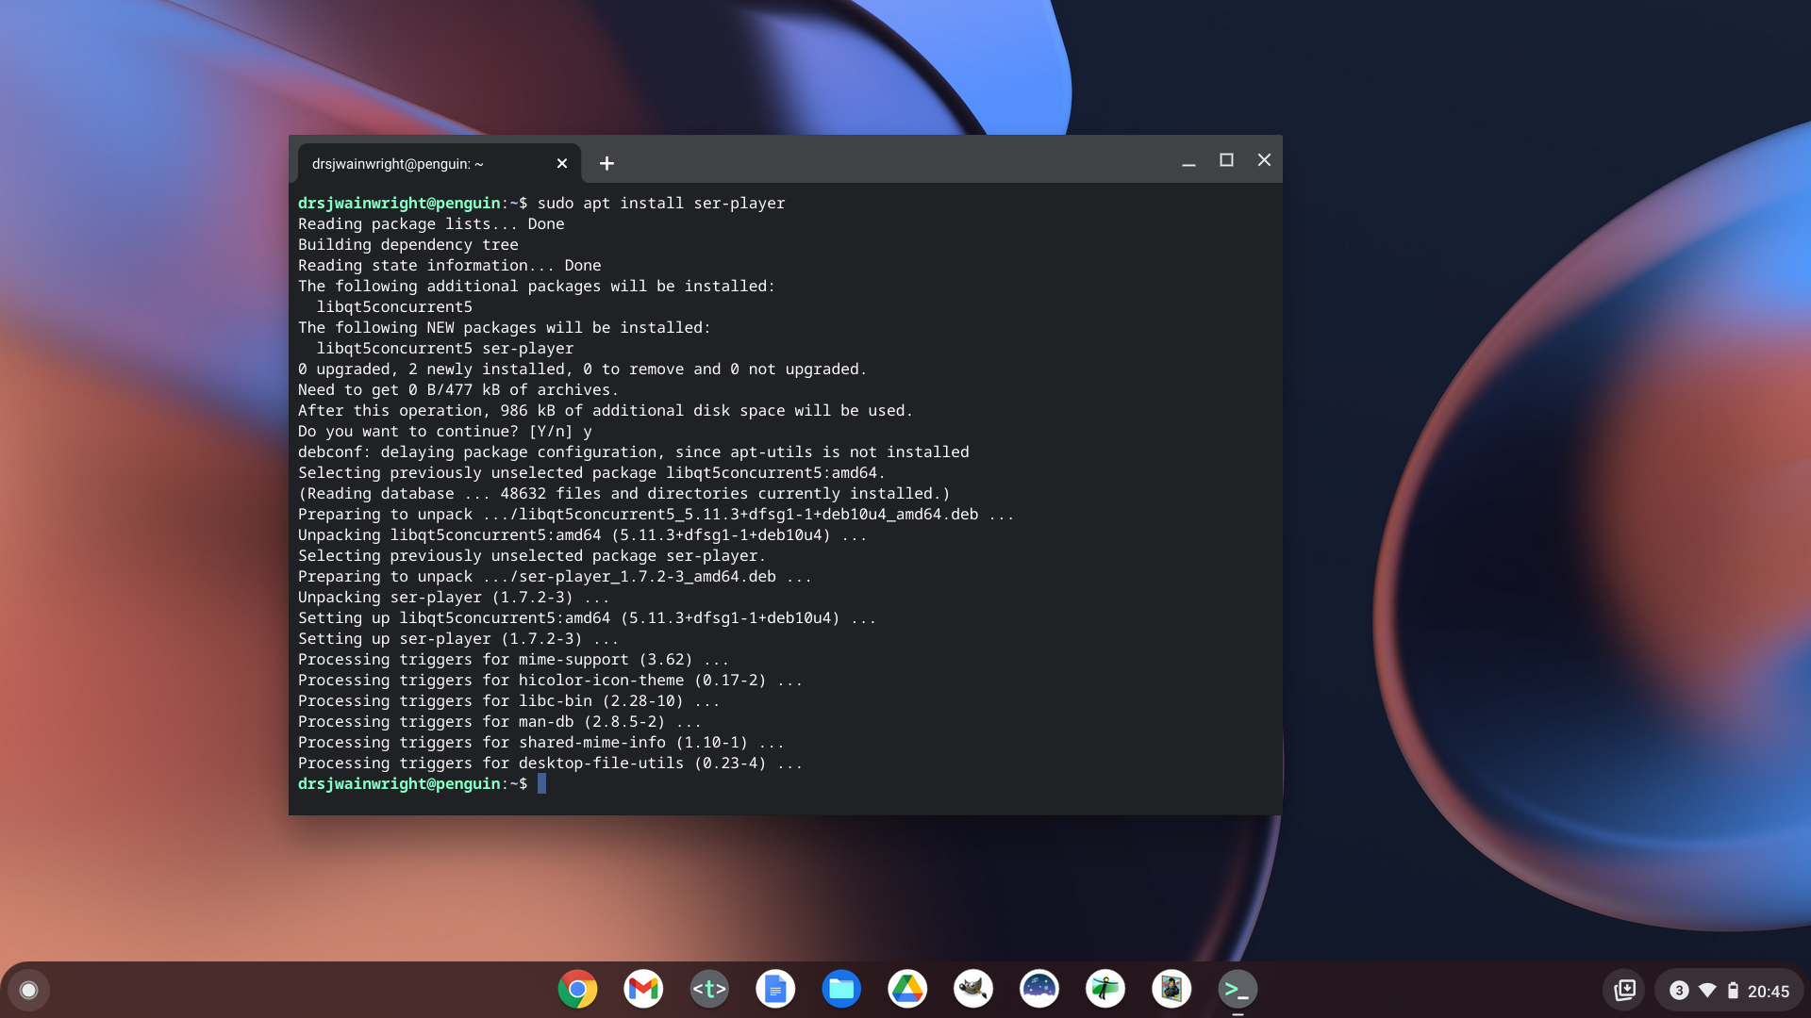Viewport: 1811px width, 1018px height.
Task: Open Google Drive from the shelf
Action: pyautogui.click(x=907, y=989)
